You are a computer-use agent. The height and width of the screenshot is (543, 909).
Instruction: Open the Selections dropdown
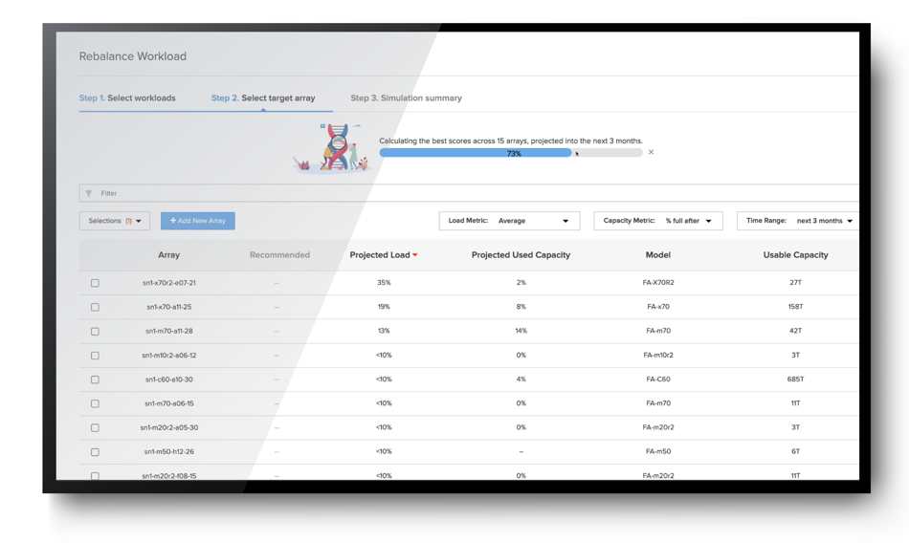click(115, 221)
